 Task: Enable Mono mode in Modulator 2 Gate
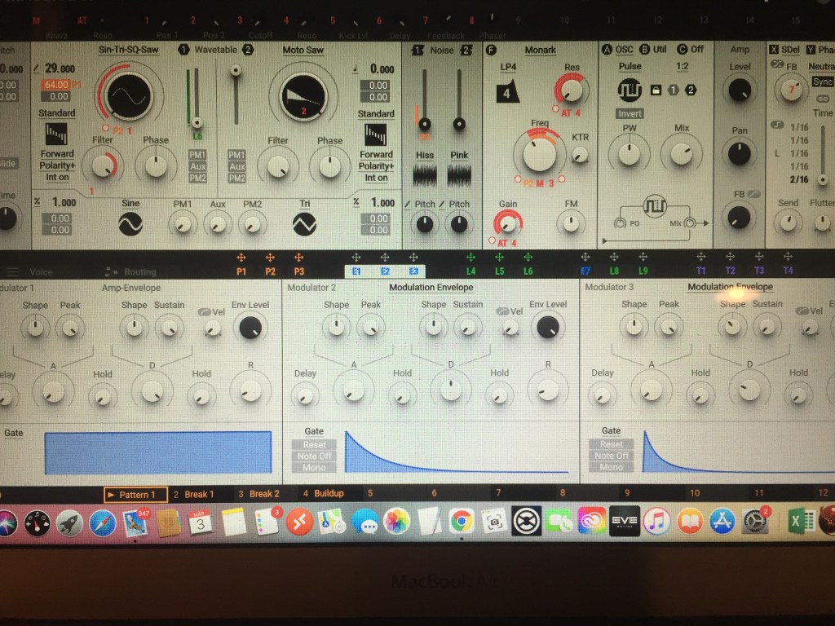pos(314,468)
